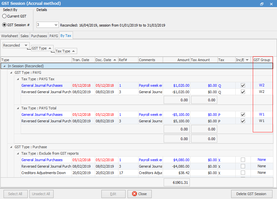The height and width of the screenshot is (199, 277).
Task: Open the Inc/E column filter arrow
Action: tap(247, 60)
